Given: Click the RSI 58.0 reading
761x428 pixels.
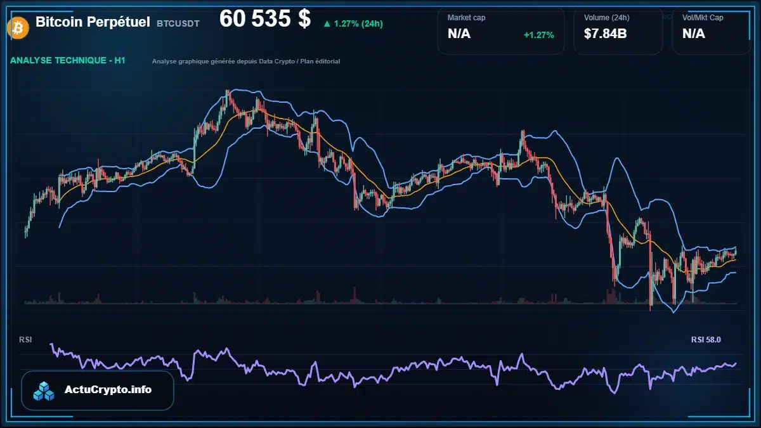Looking at the screenshot, I should 706,340.
